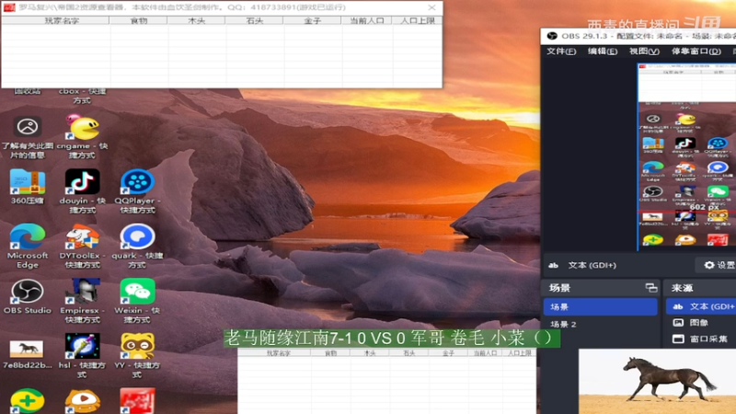Viewport: 736px width, 414px height.
Task: Click the 文本 (GDI+) label in the source toolbar
Action: pyautogui.click(x=592, y=265)
